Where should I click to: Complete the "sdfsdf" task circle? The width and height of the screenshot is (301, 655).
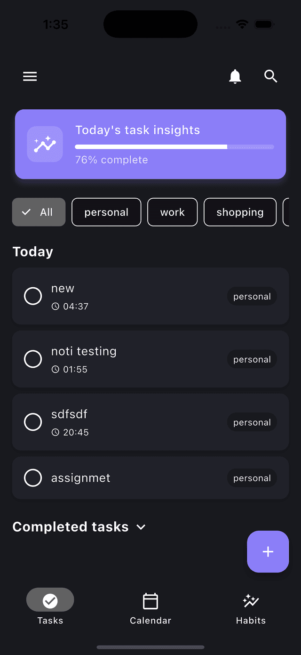[33, 422]
